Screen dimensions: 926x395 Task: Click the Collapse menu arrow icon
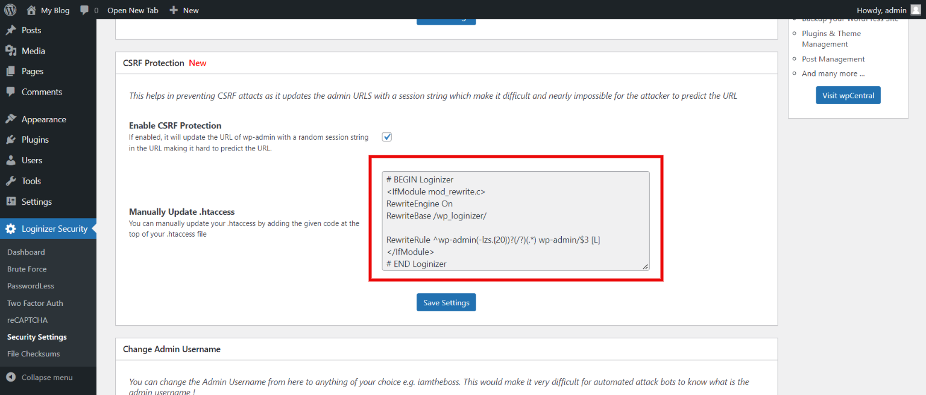[x=11, y=378]
